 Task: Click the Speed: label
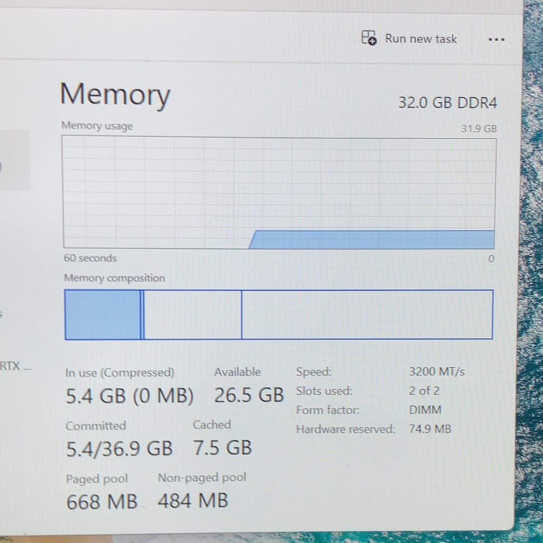coord(314,372)
